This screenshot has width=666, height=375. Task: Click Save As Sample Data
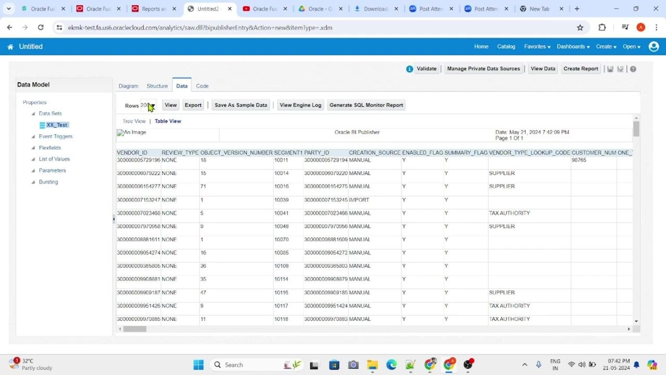click(x=241, y=105)
